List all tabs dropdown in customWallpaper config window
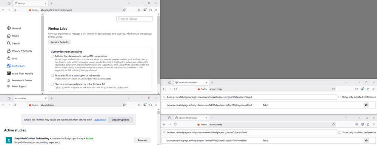Viewport: 377px width, 145px height. (346, 82)
